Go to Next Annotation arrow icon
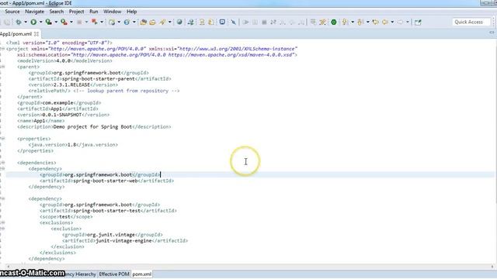 click(345, 22)
